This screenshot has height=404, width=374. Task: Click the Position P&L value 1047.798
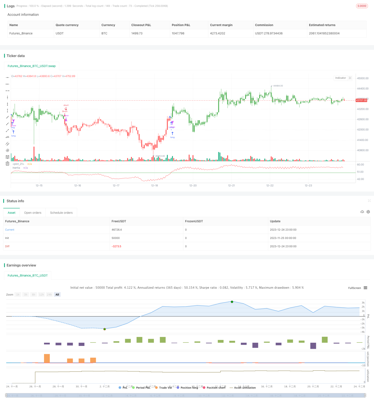(178, 33)
